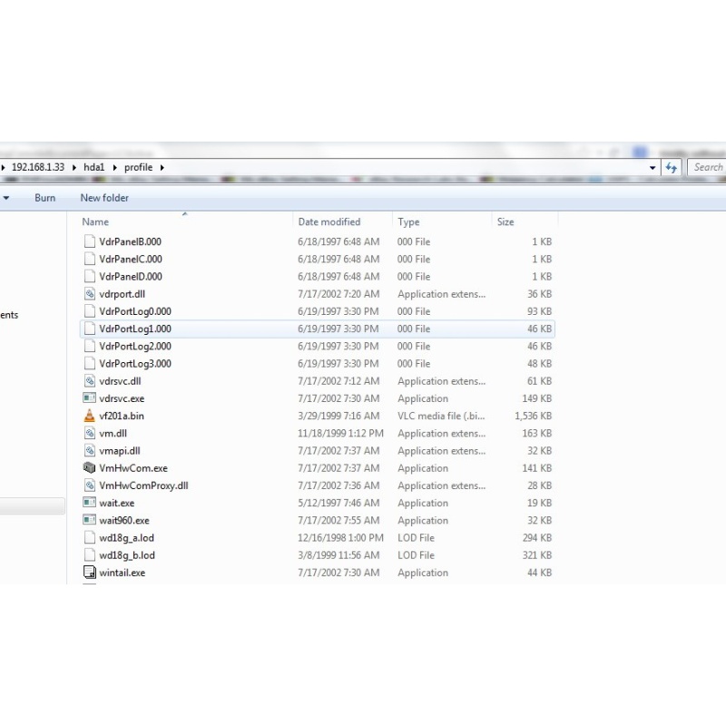Select the wait960.exe file icon
Screen dimensions: 726x726
tap(89, 521)
